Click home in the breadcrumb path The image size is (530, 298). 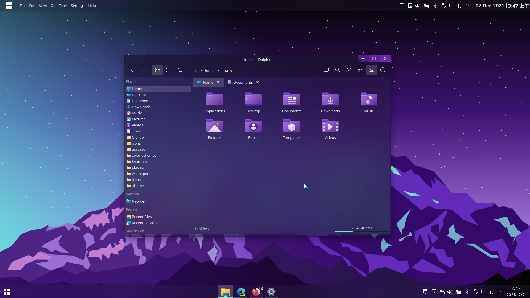tap(210, 71)
